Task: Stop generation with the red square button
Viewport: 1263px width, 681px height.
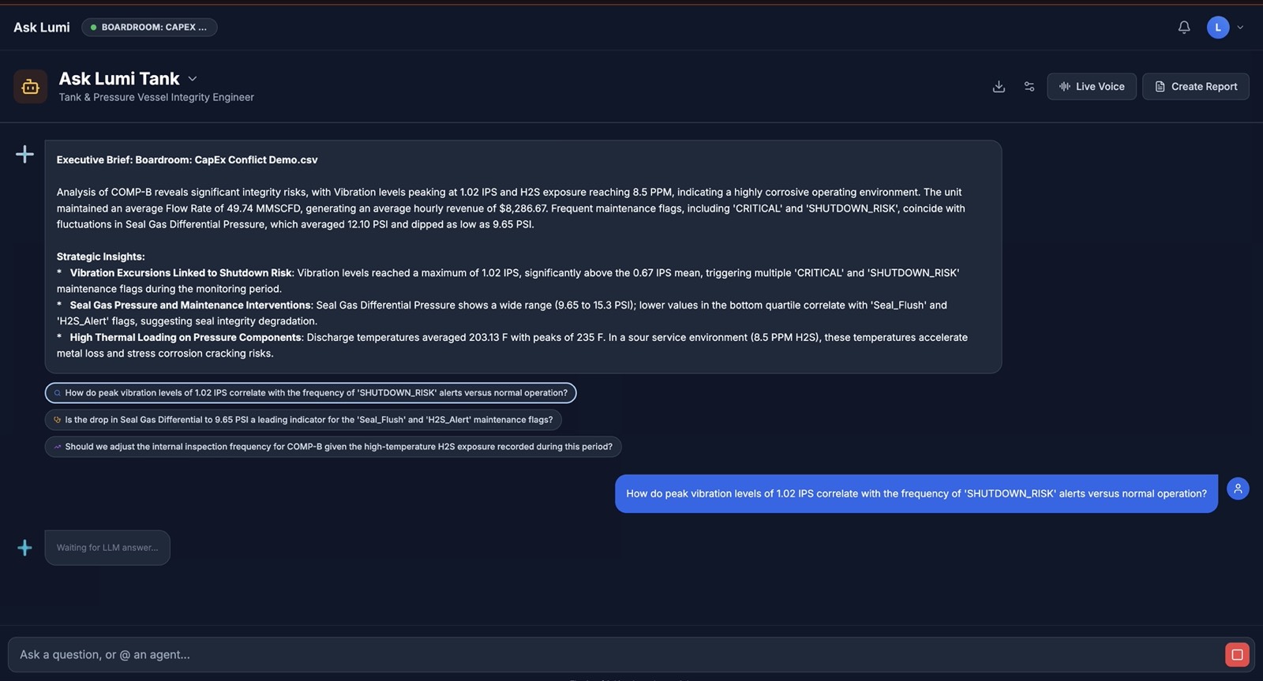Action: tap(1237, 655)
